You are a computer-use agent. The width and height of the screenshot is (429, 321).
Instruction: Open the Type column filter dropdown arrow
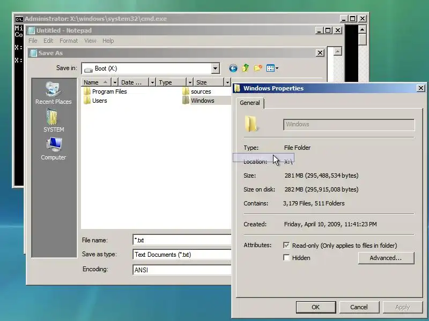[x=190, y=82]
